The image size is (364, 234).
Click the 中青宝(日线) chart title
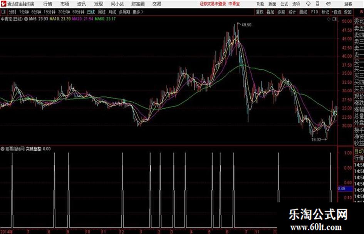click(x=12, y=19)
